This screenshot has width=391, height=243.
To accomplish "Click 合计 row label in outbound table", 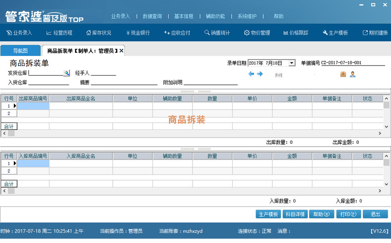I will (x=9, y=126).
